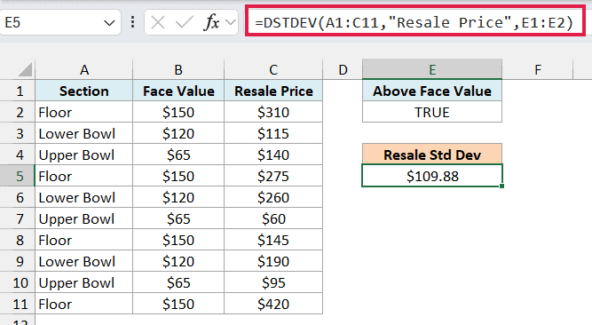Click the $420 resale price cell

[273, 304]
